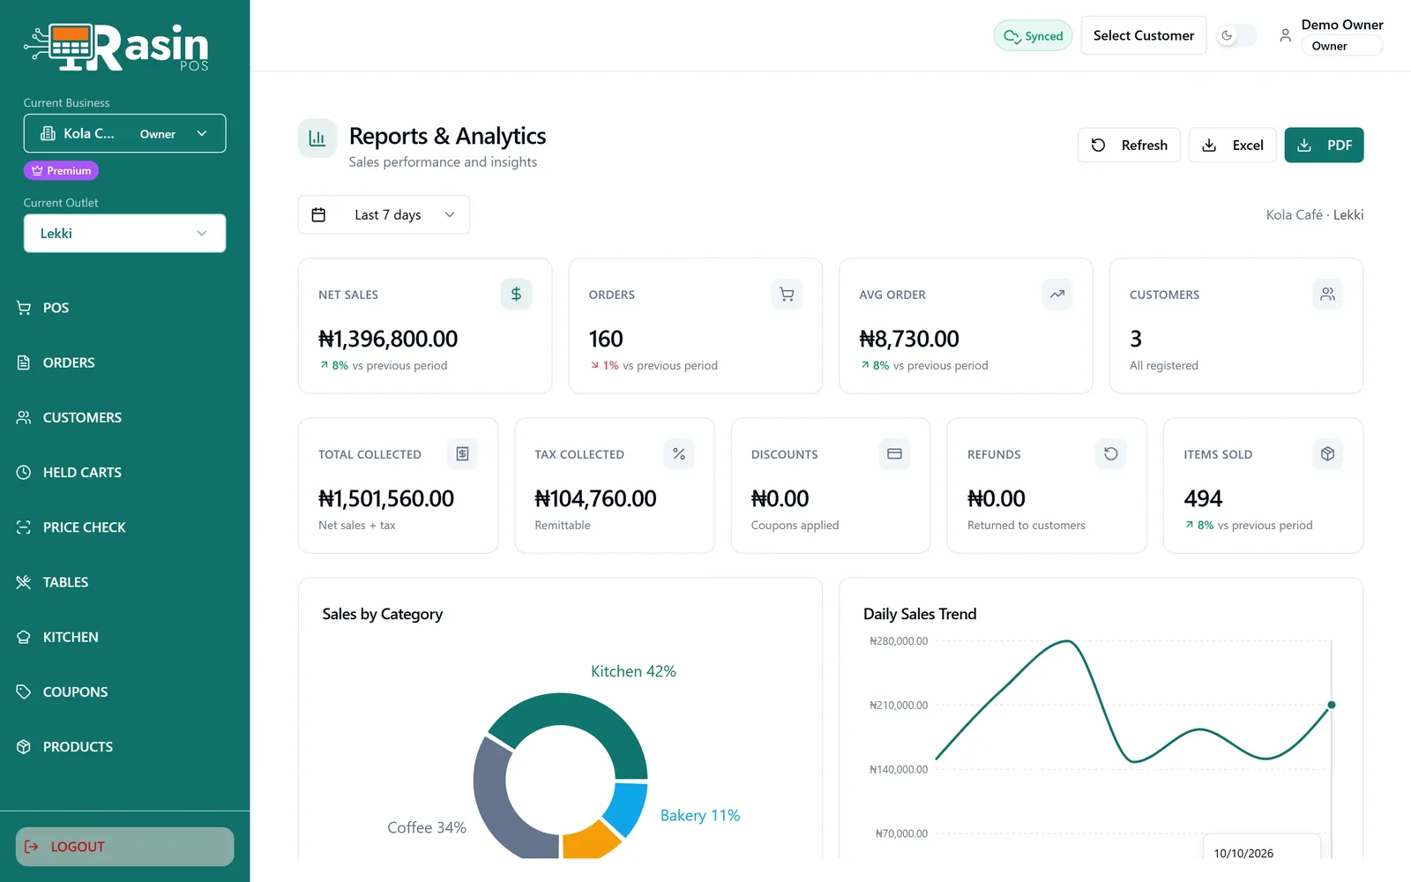The height and width of the screenshot is (882, 1411).
Task: Click the cart icon on Orders card
Action: click(x=787, y=295)
